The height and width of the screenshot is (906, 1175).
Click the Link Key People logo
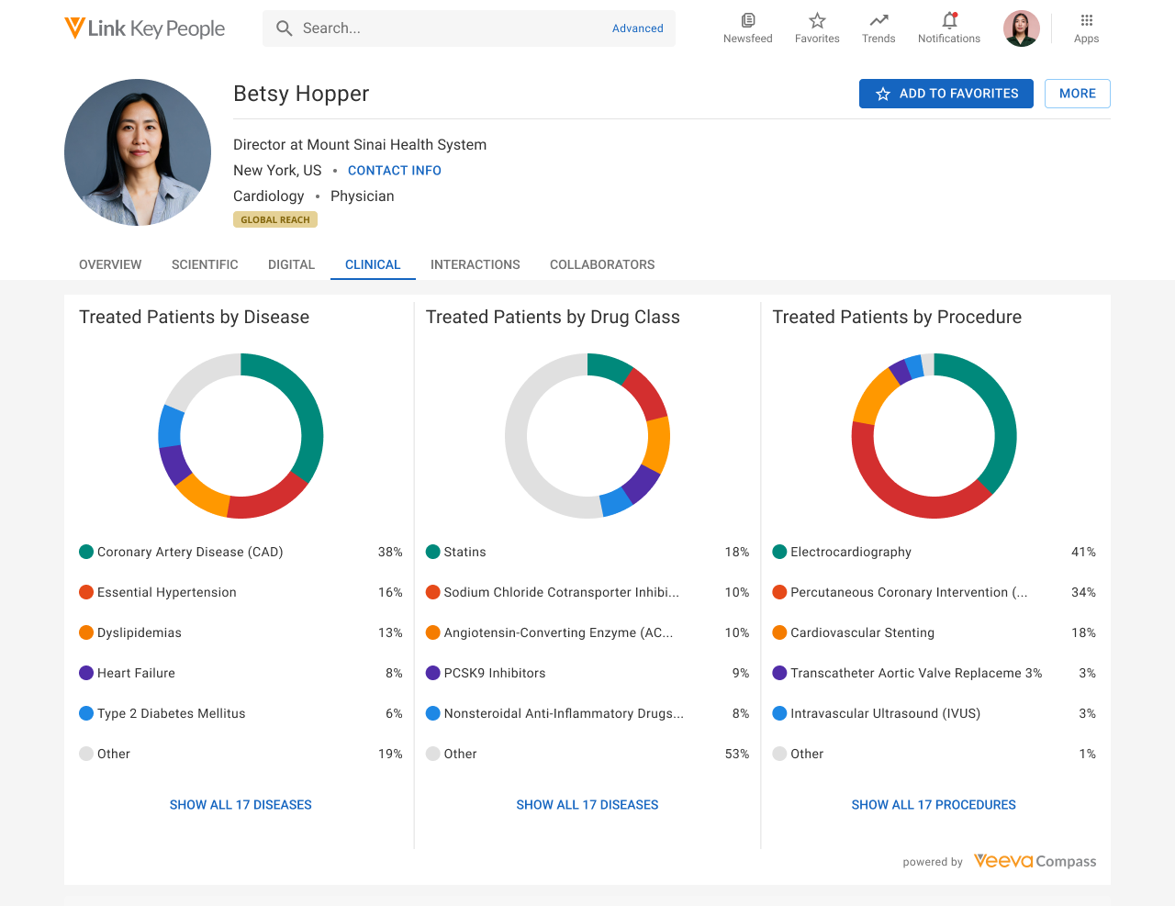click(145, 28)
